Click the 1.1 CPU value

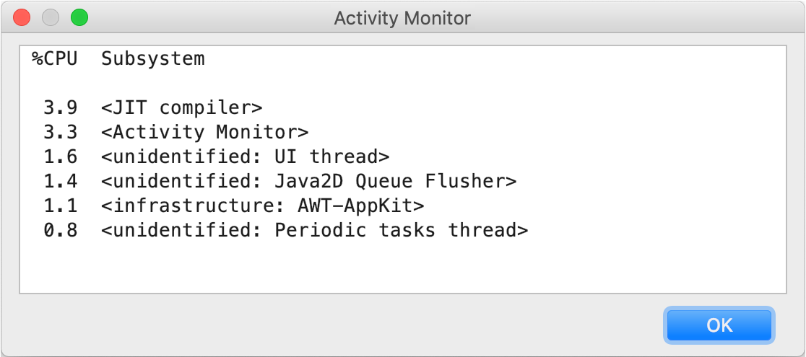pos(61,206)
